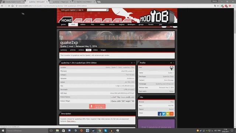Click the Report link in File panel

click(x=171, y=109)
